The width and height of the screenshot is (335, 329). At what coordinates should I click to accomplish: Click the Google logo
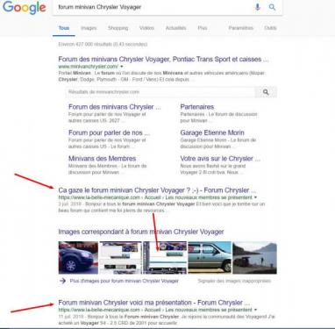coord(25,7)
